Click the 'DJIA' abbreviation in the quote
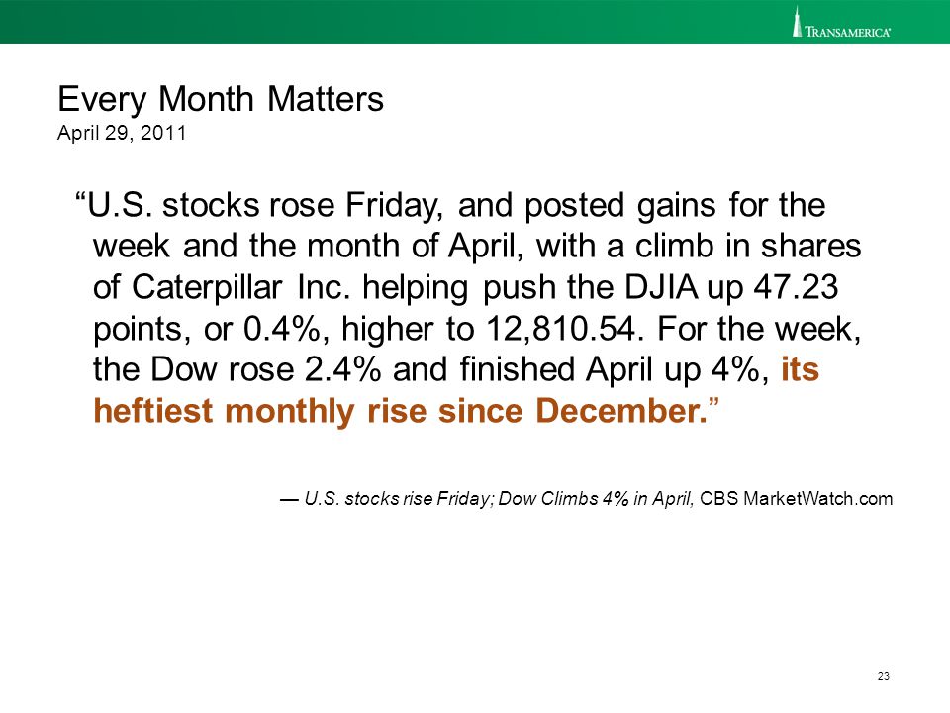 tap(661, 287)
